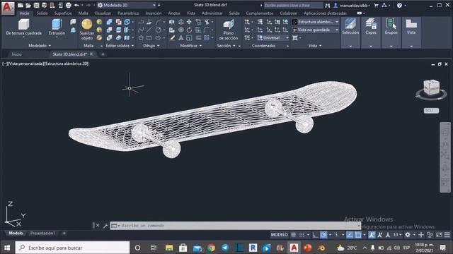Click the Windows Start button

coord(7,248)
